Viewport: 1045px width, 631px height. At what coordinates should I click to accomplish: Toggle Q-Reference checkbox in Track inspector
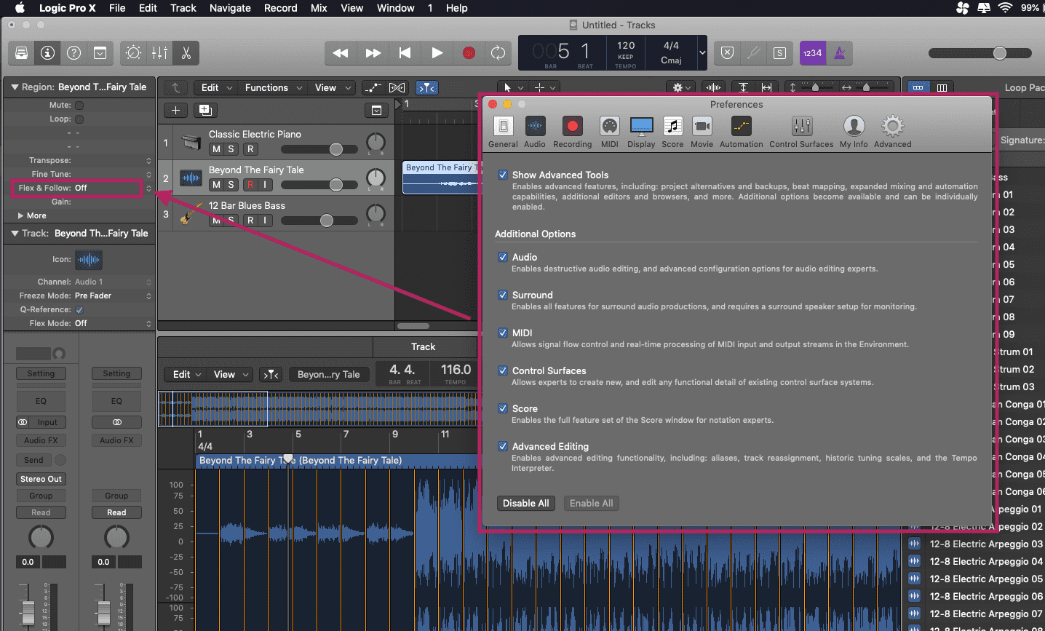pyautogui.click(x=79, y=310)
